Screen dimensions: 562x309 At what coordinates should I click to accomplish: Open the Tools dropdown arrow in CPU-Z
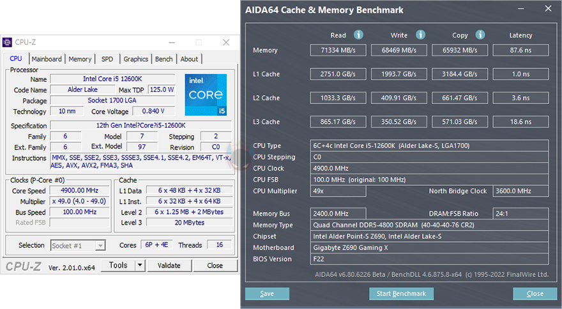(140, 266)
